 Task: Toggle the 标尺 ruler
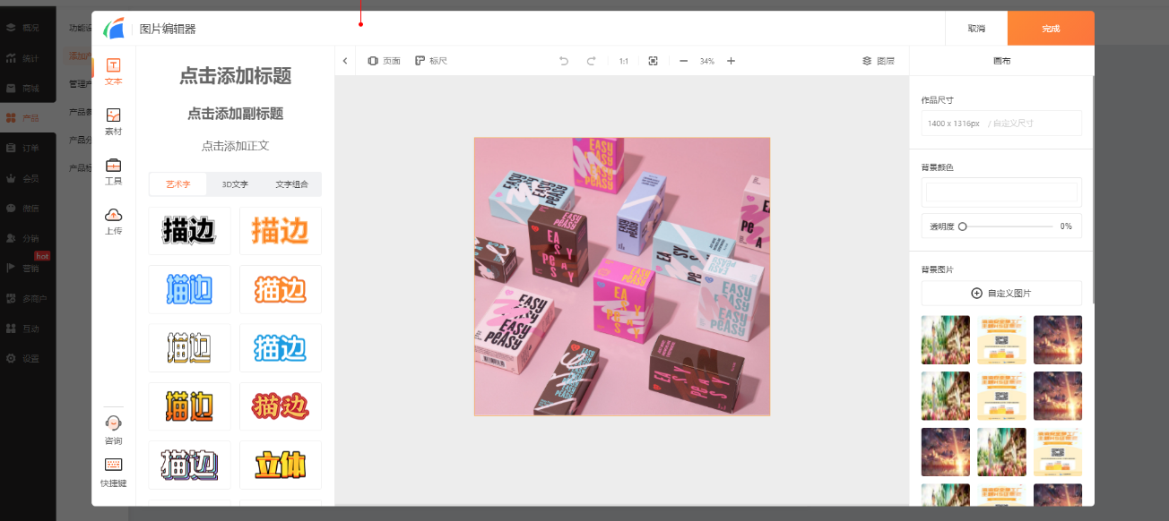(431, 61)
